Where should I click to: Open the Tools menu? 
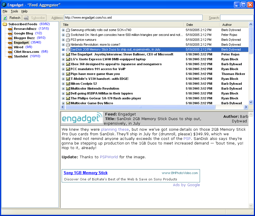14,11
